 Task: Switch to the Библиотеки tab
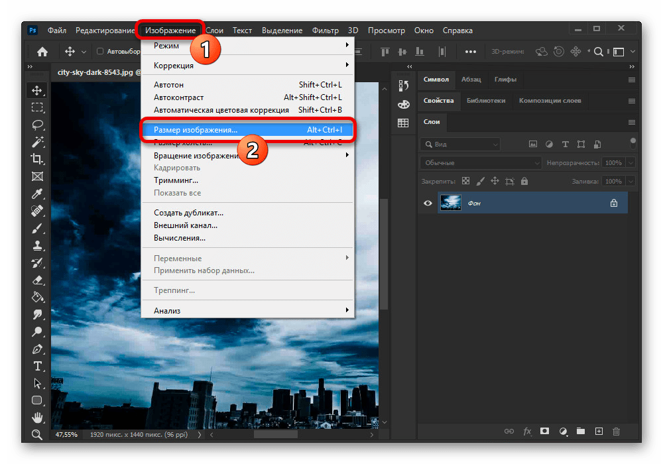click(x=485, y=101)
